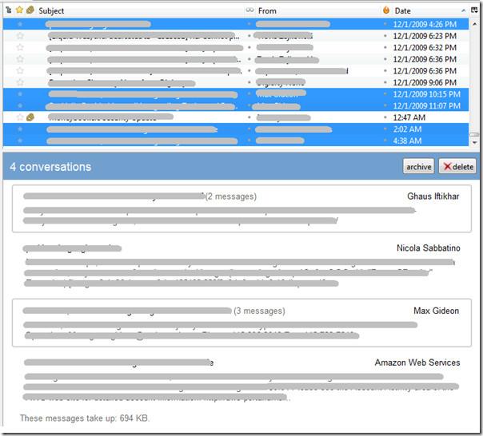Click the thread column header icon
This screenshot has height=436, width=483.
8,10
